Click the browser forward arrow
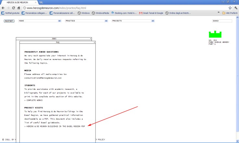The image size is (239, 143). pos(8,7)
